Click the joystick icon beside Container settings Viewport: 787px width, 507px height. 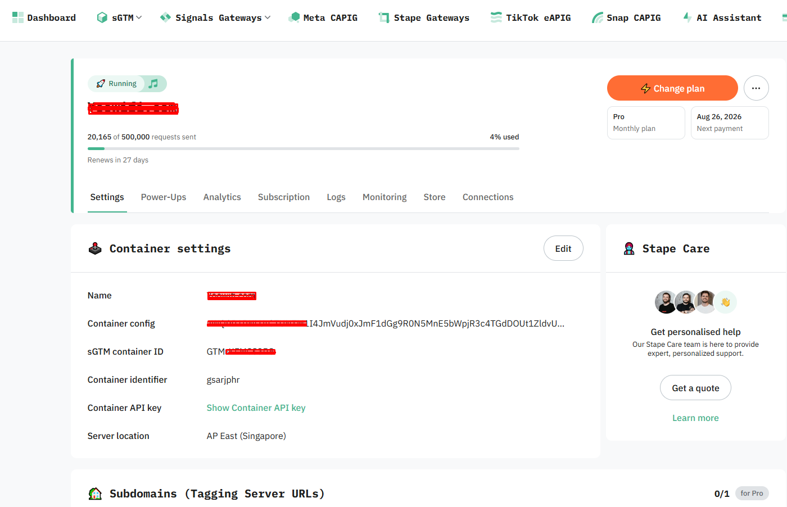click(x=95, y=248)
